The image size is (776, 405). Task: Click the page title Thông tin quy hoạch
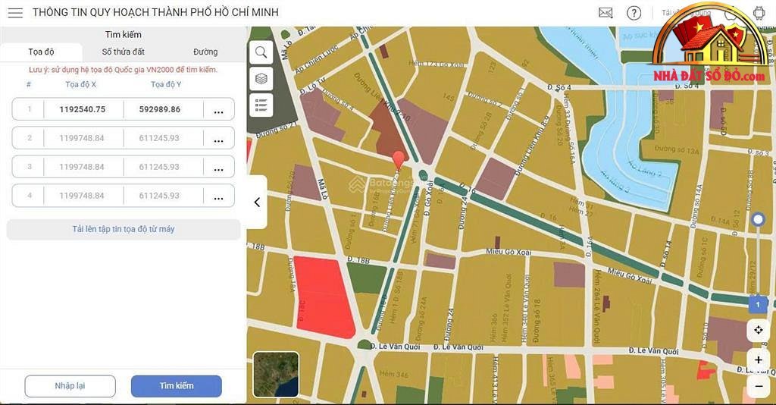155,12
